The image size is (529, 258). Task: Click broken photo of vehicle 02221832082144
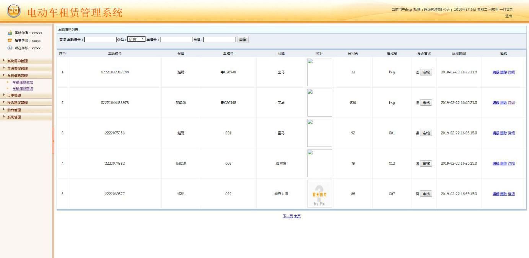(319, 72)
